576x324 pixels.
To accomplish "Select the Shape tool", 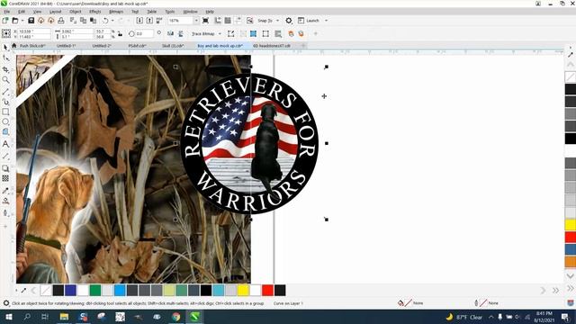I will 5,58.
